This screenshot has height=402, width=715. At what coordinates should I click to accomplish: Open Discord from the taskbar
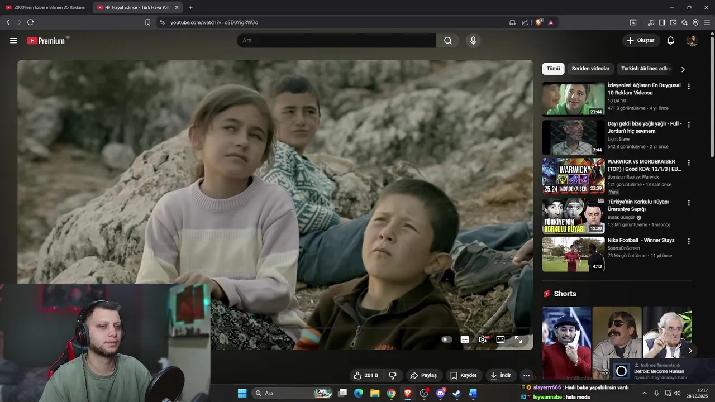tap(440, 393)
